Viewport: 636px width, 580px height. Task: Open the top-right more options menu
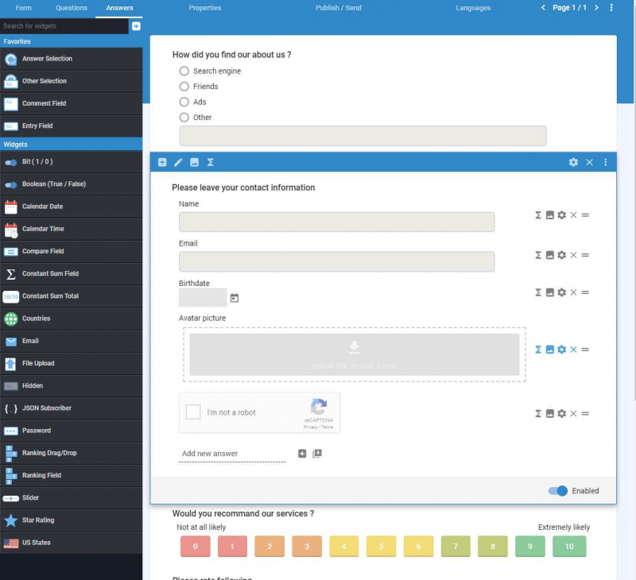pyautogui.click(x=611, y=8)
